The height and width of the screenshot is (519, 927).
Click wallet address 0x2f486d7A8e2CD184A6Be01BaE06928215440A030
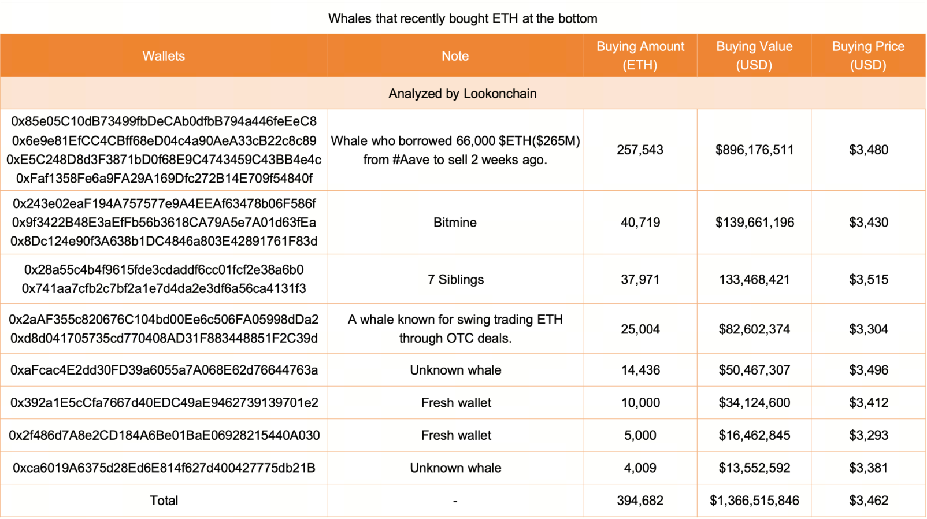(x=164, y=436)
